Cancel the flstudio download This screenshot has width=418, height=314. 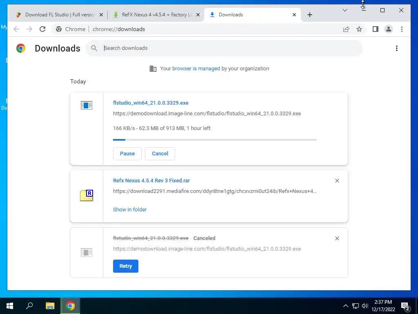tap(160, 154)
